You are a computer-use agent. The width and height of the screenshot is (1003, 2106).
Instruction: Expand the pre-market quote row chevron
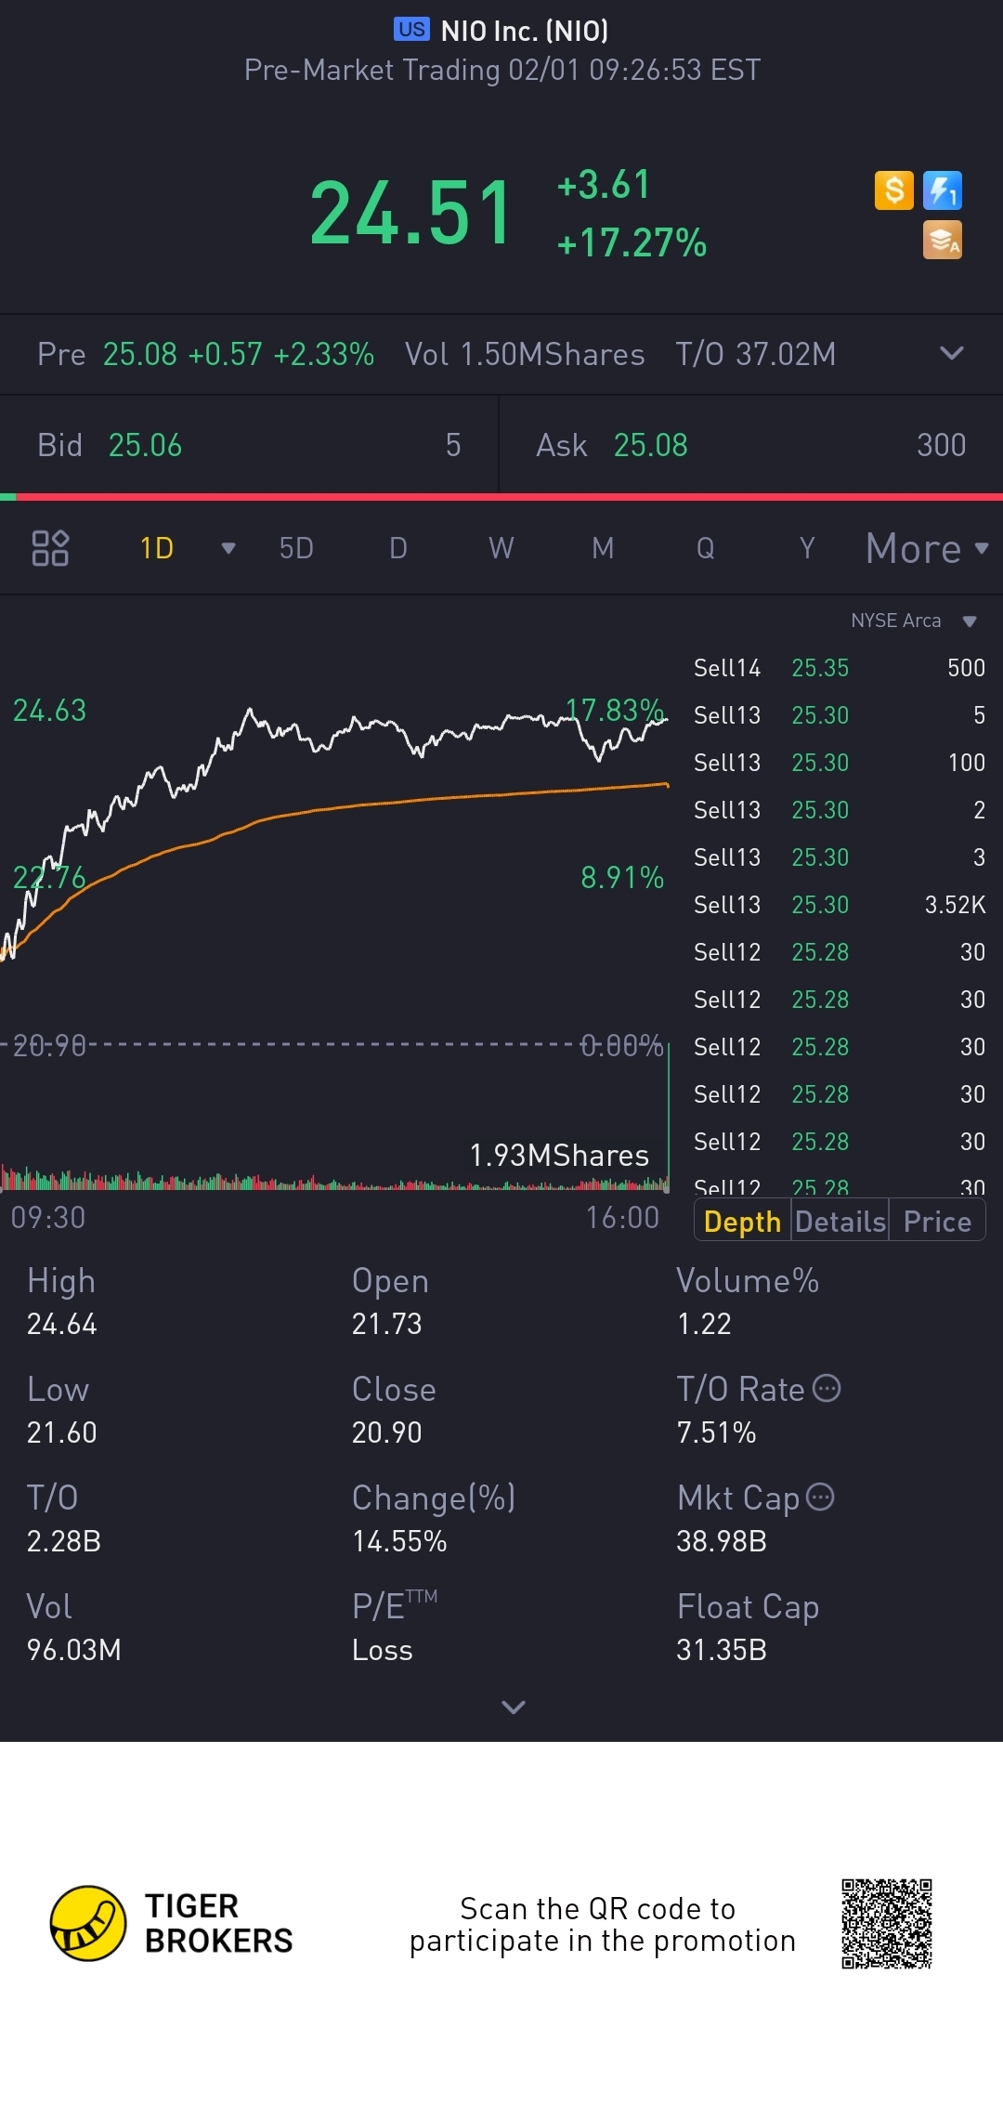[951, 353]
